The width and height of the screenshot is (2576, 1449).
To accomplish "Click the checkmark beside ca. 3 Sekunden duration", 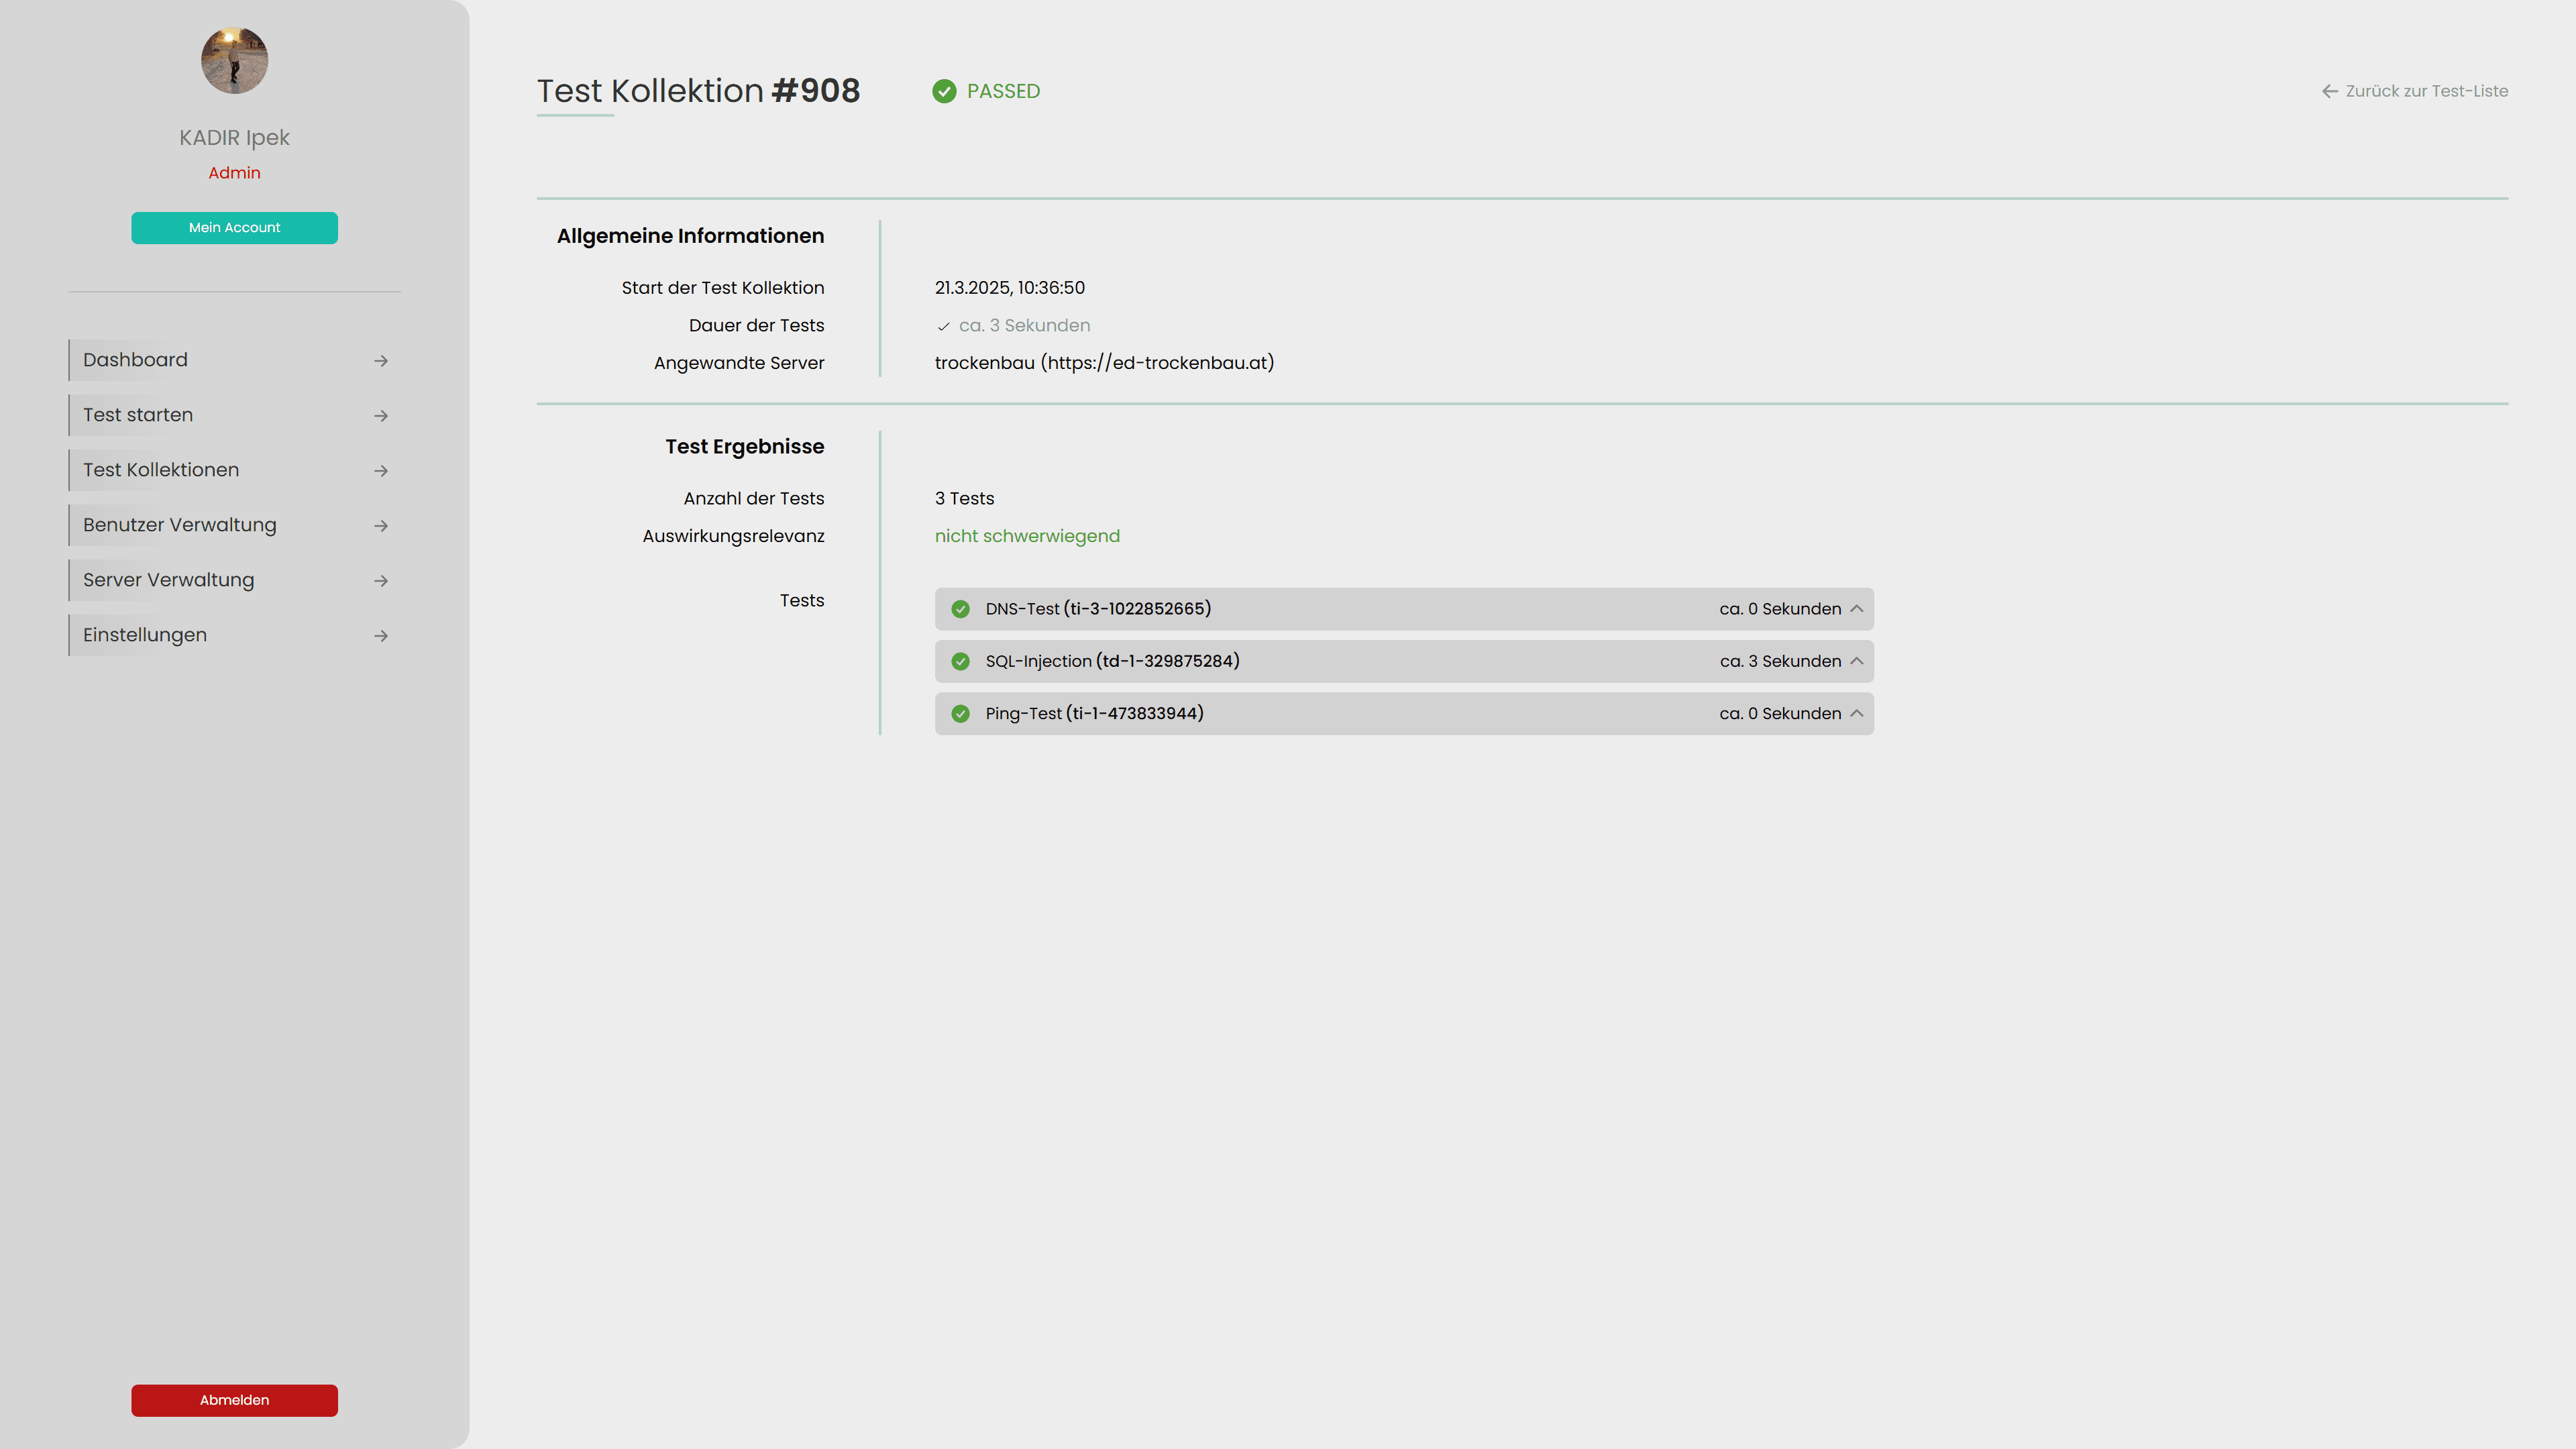I will click(943, 325).
